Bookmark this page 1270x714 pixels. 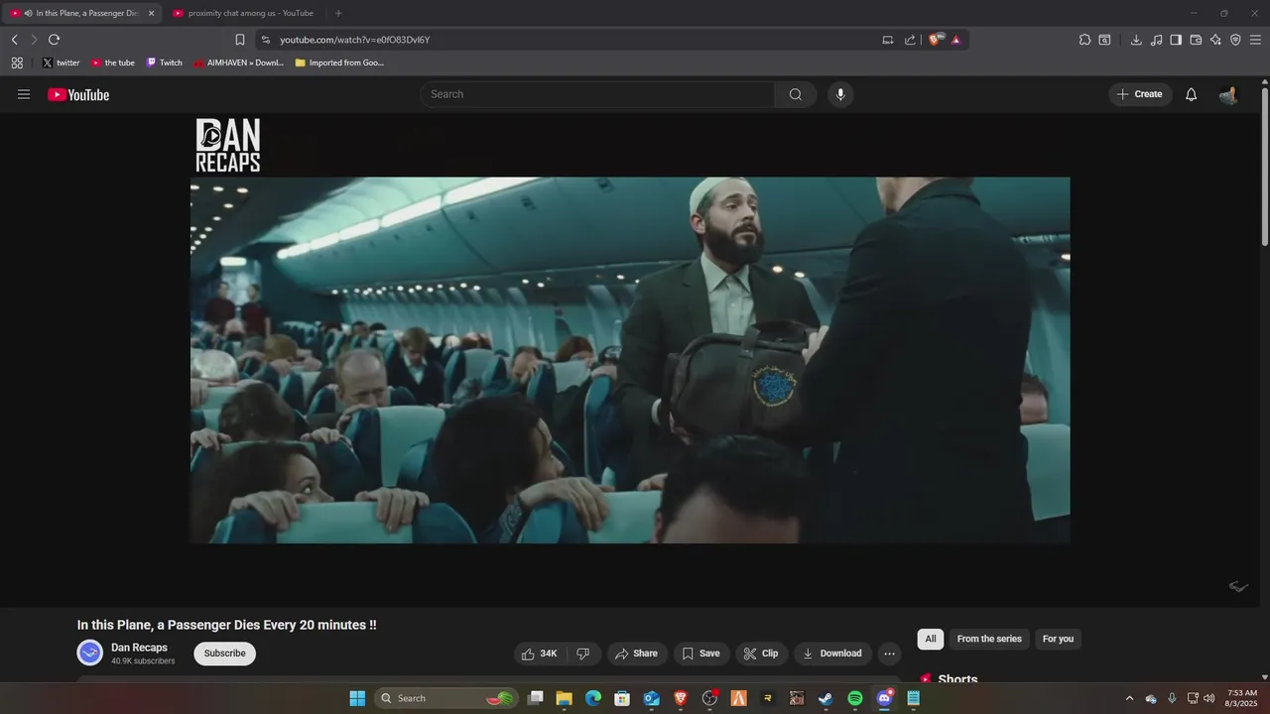tap(240, 40)
